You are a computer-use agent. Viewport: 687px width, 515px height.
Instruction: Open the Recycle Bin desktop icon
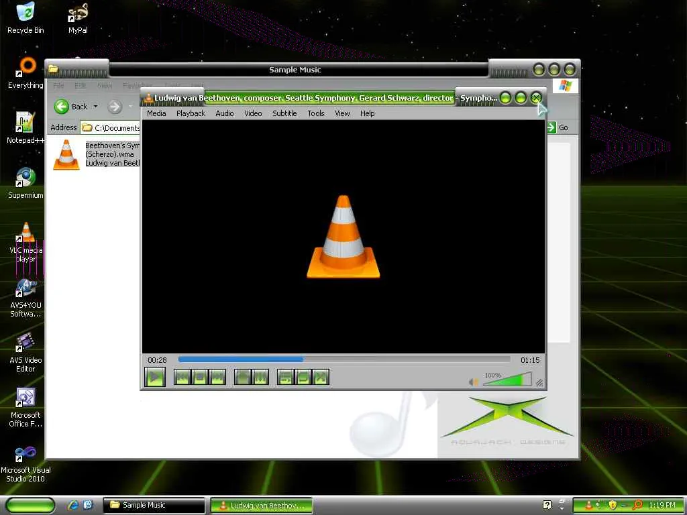click(x=25, y=17)
